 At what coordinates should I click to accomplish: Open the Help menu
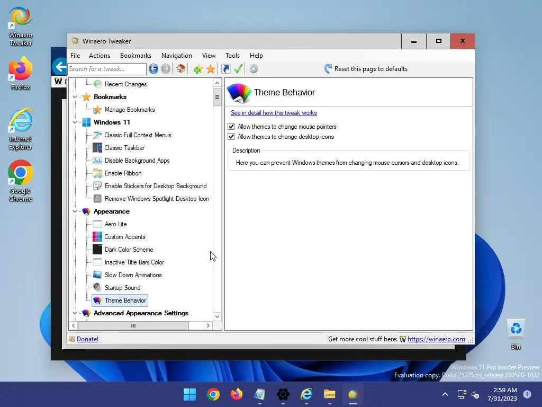257,55
